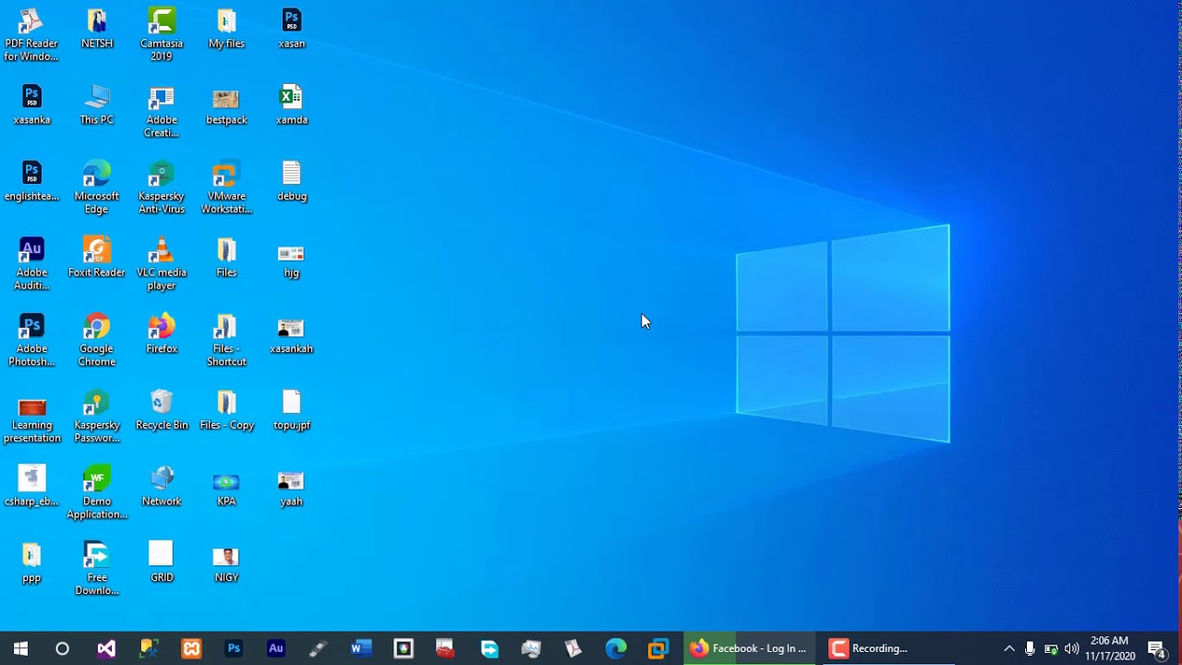This screenshot has width=1182, height=665.
Task: Select the englishtea PSD file icon
Action: [31, 182]
